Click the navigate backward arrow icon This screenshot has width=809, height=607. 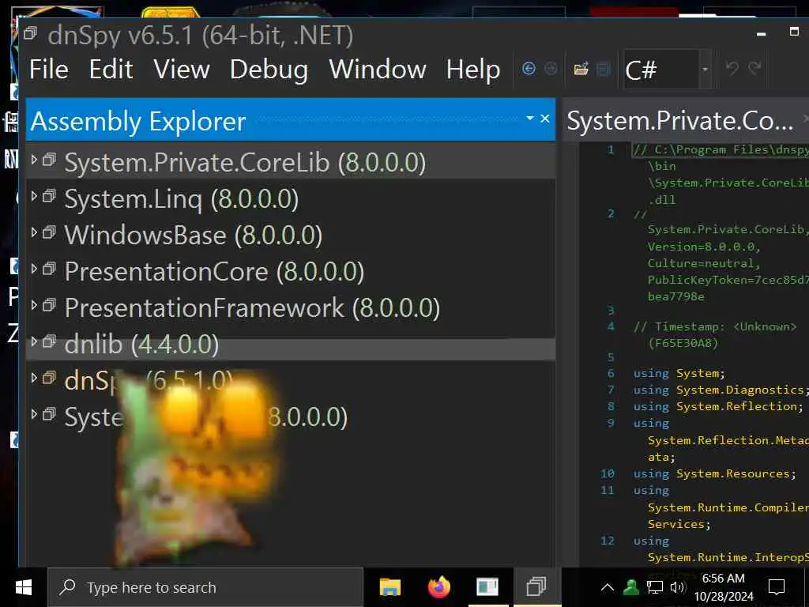pos(529,69)
